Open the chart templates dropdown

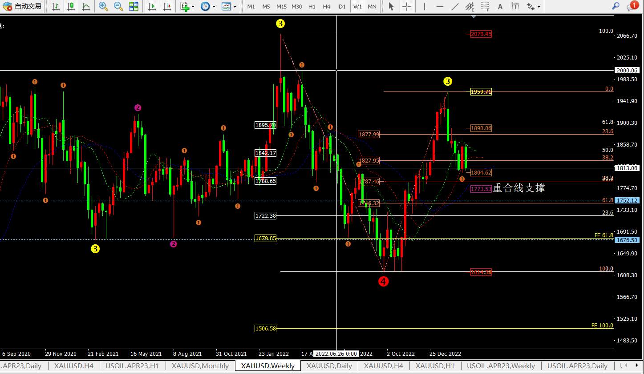click(x=229, y=6)
